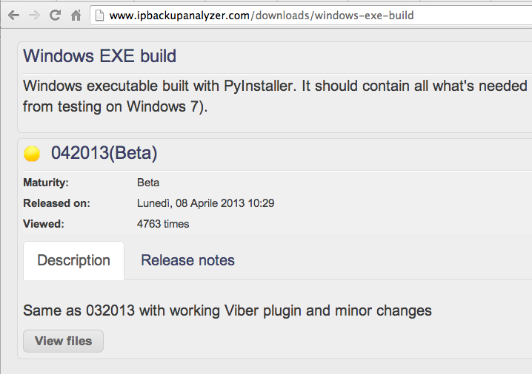Image resolution: width=532 pixels, height=374 pixels.
Task: Focus the address bar URL field
Action: point(296,15)
